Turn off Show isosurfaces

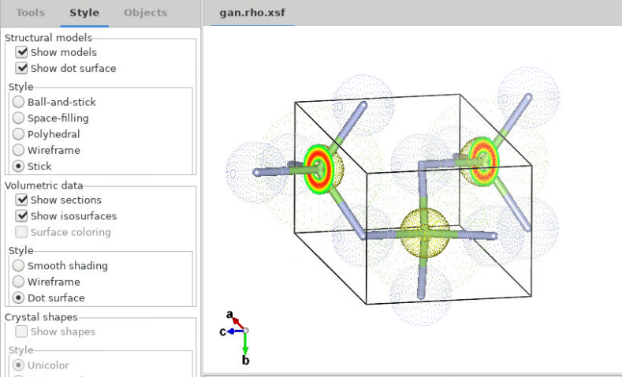click(x=22, y=216)
